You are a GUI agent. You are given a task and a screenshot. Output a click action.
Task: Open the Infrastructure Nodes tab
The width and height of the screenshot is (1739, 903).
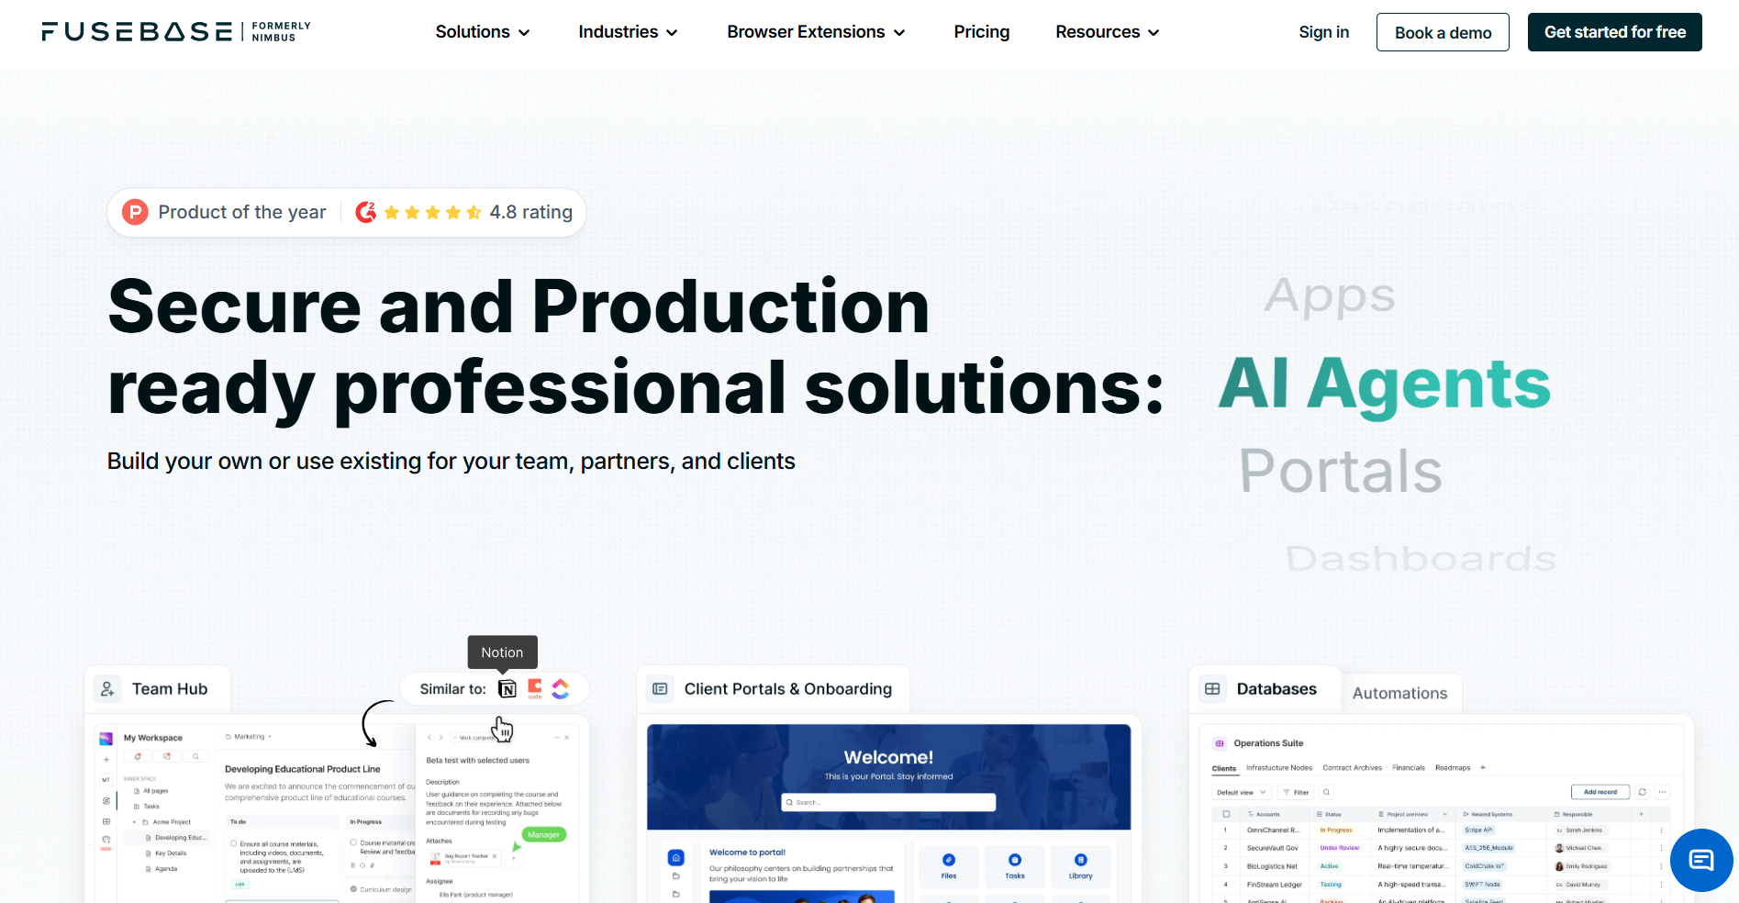[1279, 768]
